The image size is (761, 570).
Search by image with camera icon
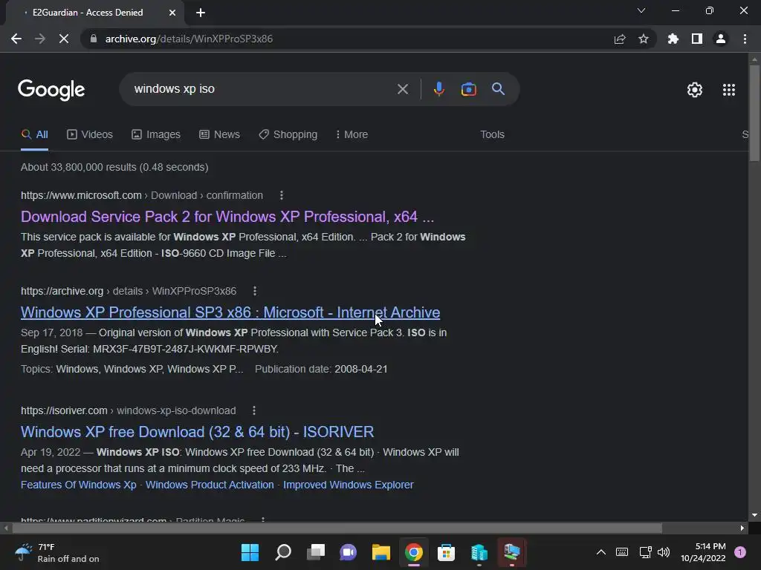pyautogui.click(x=469, y=89)
